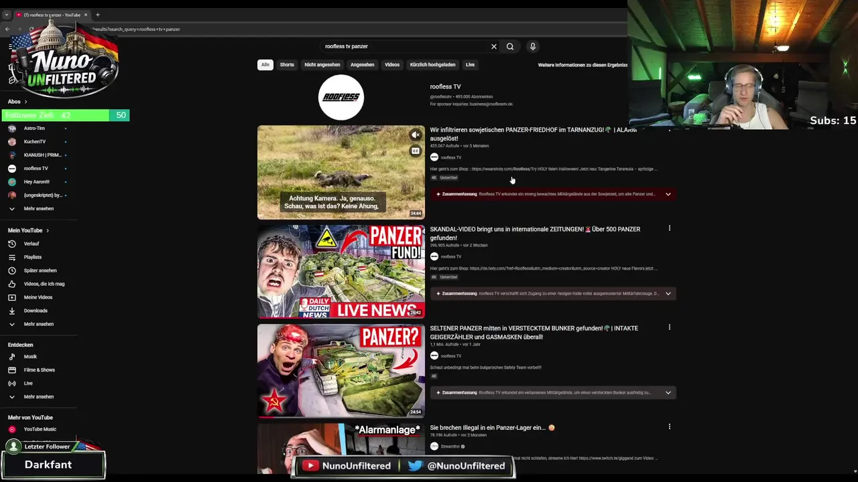
Task: Click Streamfrei channel avatar on fourth result
Action: 434,447
